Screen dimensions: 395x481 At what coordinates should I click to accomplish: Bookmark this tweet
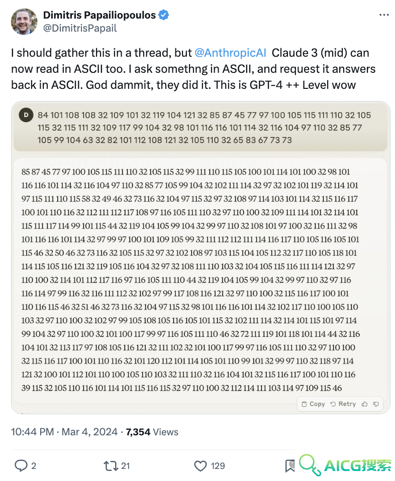tap(289, 466)
